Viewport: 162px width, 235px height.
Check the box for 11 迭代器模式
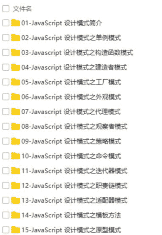[6, 171]
